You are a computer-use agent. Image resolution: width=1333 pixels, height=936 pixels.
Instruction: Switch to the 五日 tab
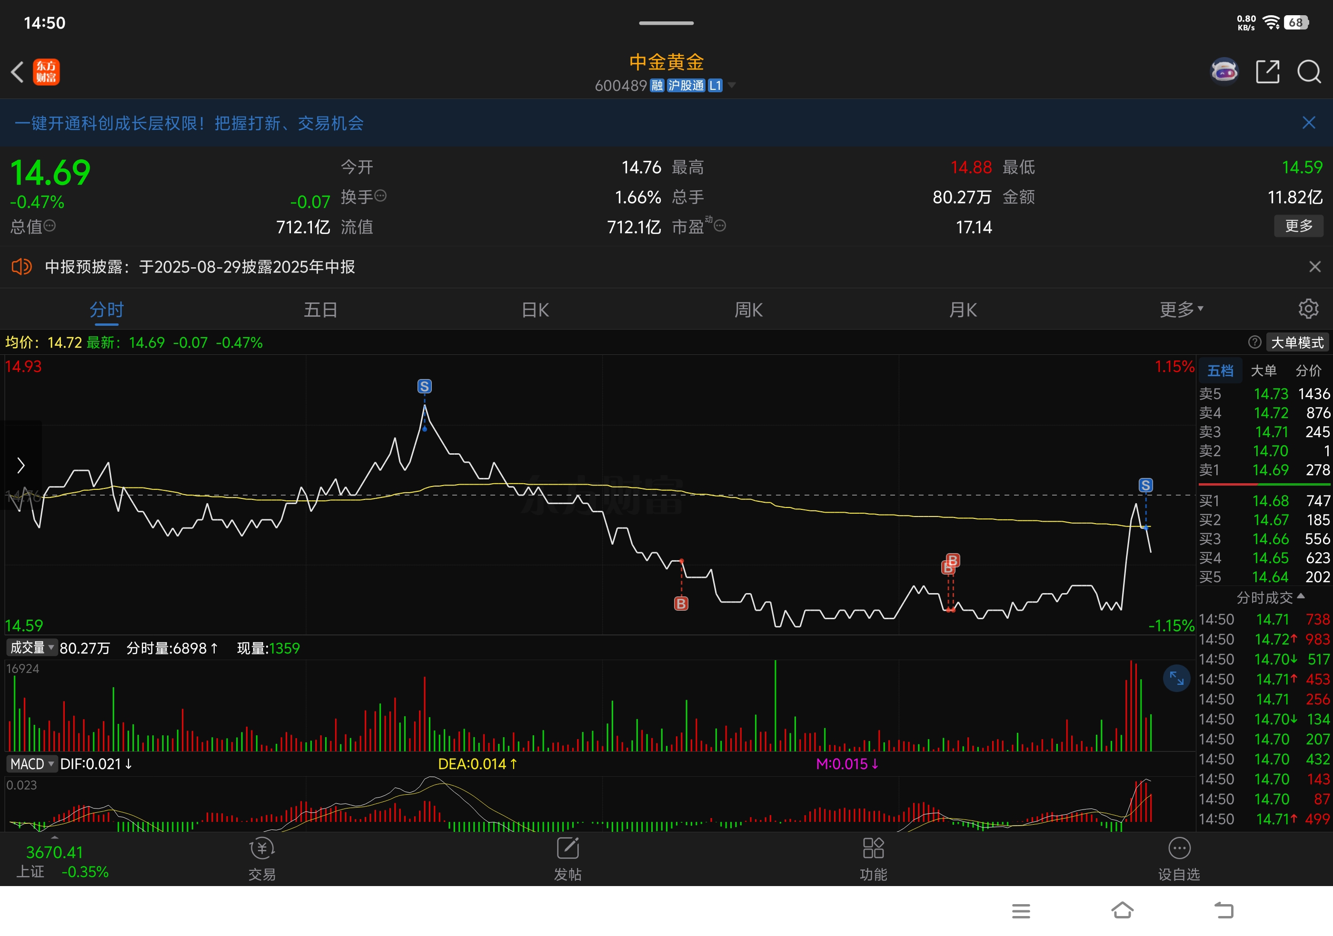[320, 310]
